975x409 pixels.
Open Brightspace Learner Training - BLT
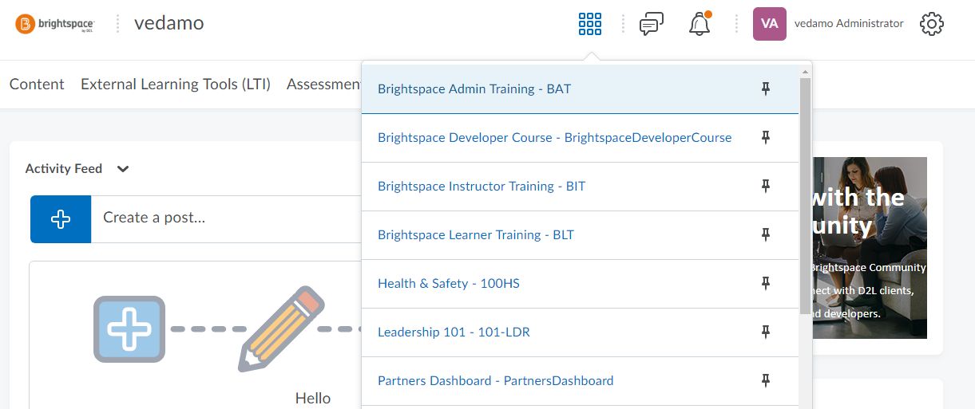[x=476, y=235]
